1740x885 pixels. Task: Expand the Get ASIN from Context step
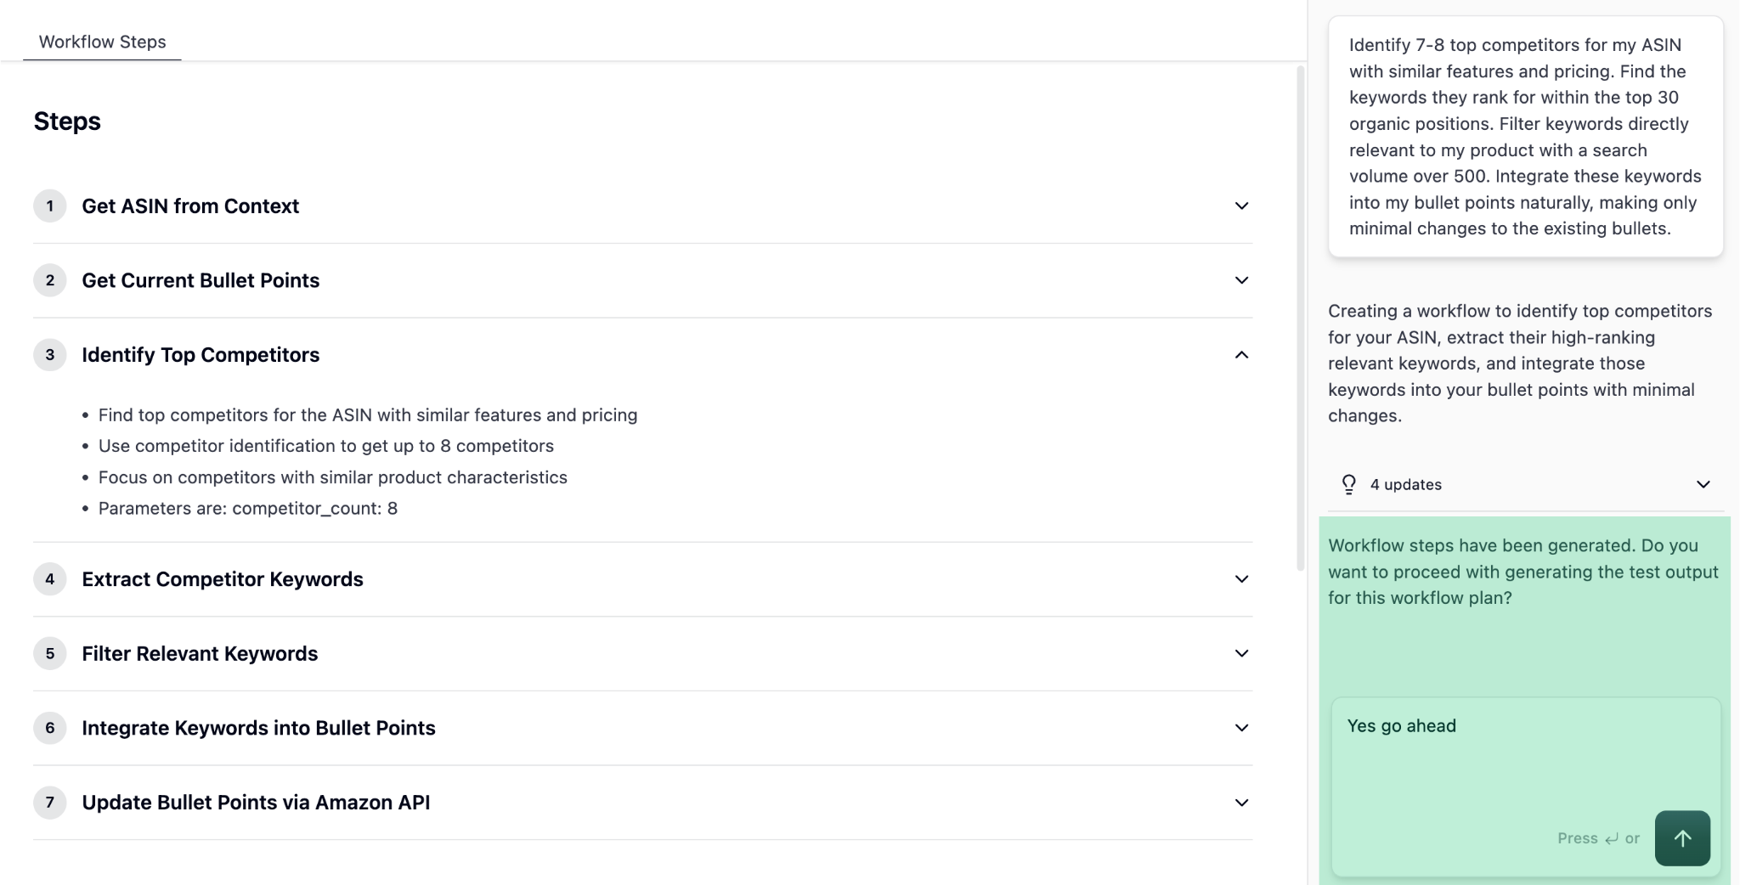point(1240,206)
